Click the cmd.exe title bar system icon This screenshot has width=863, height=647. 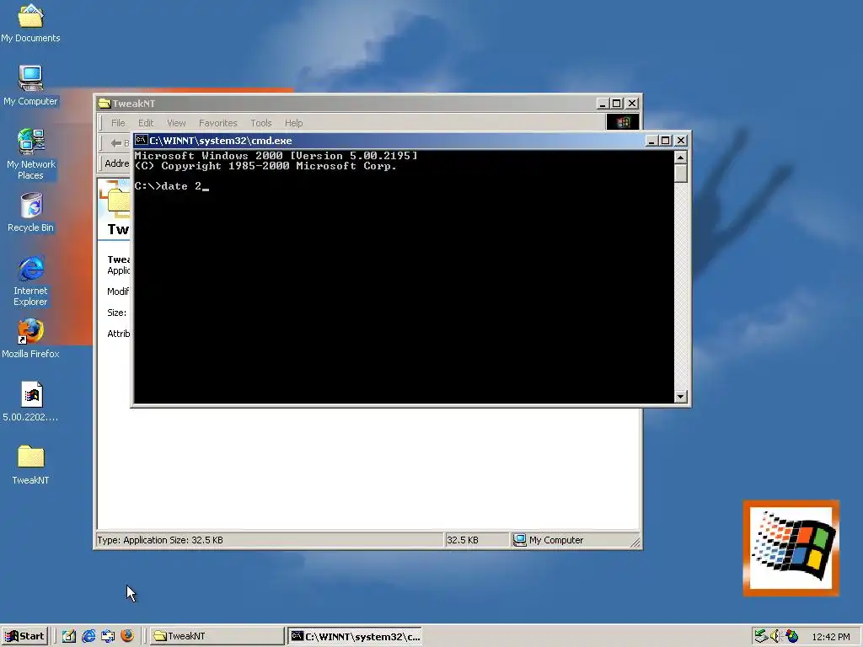[x=142, y=141]
